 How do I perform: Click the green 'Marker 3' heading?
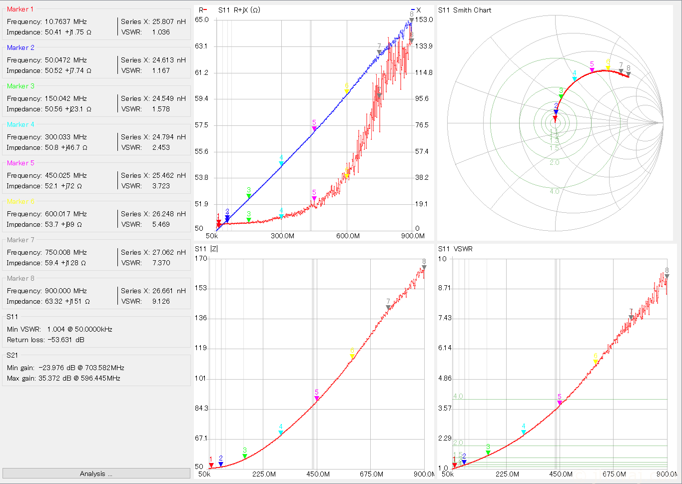21,86
